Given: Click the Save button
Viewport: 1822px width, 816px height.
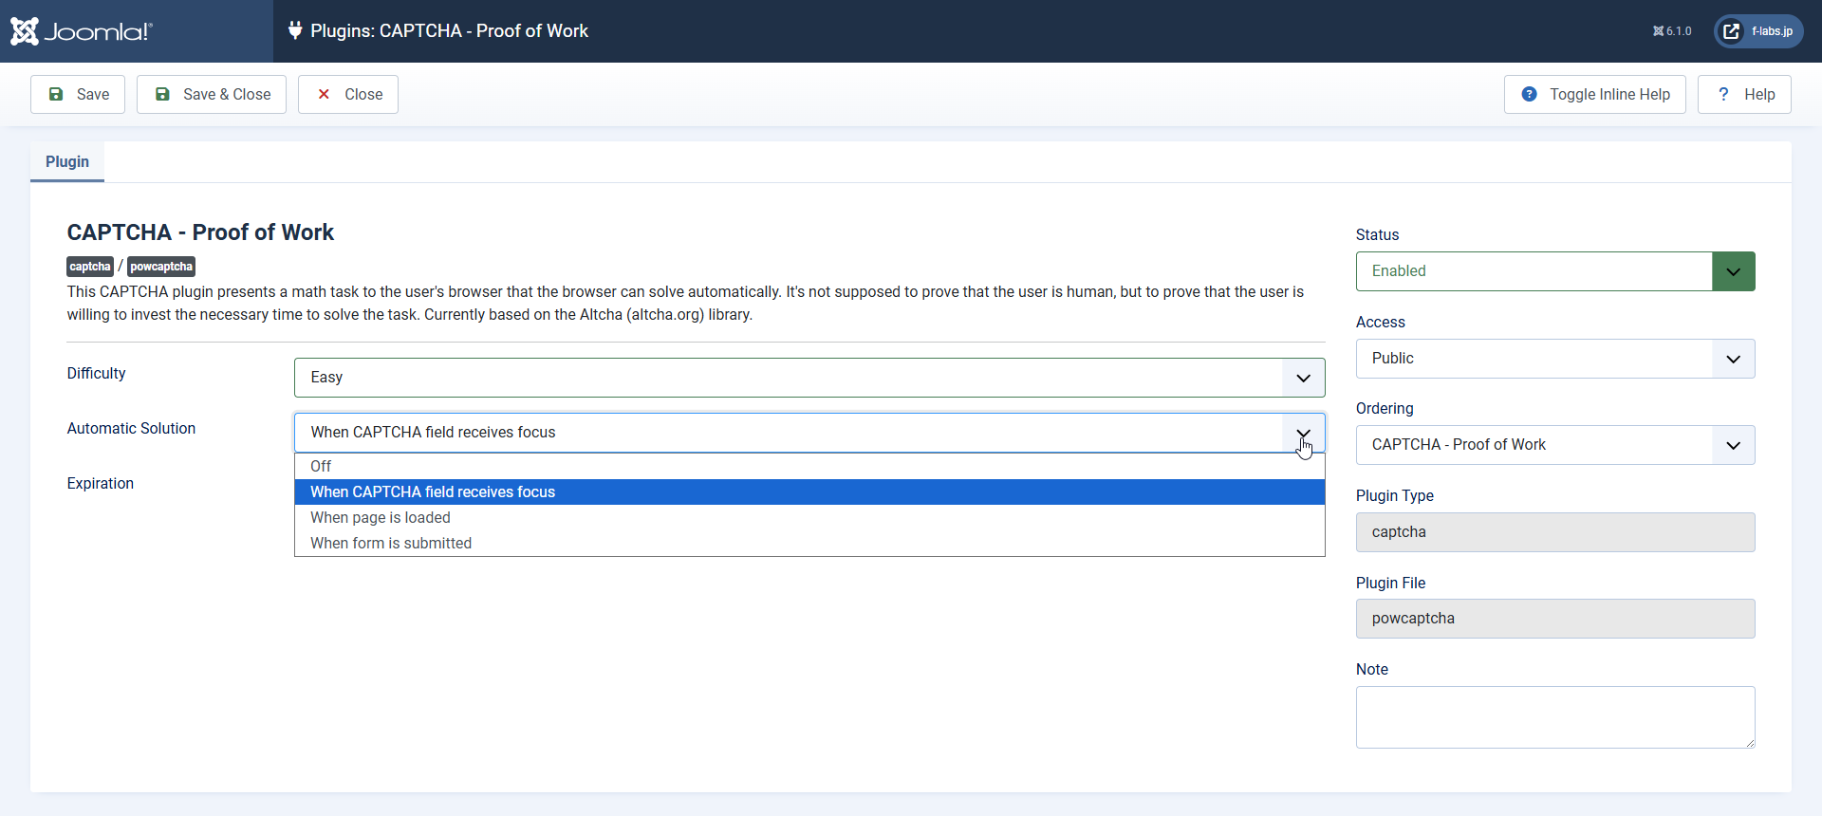Looking at the screenshot, I should coord(78,94).
